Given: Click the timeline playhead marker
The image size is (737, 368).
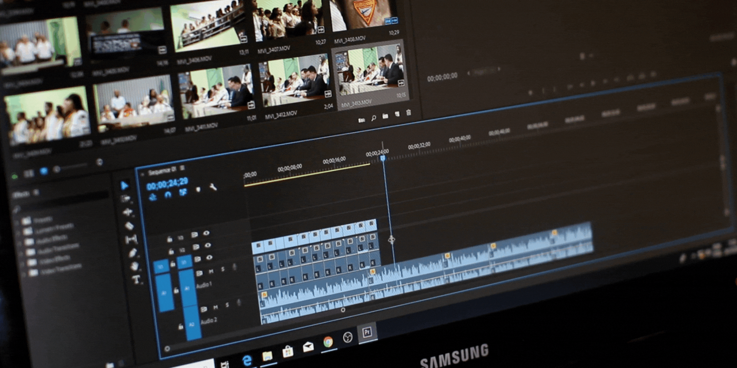Looking at the screenshot, I should (383, 158).
